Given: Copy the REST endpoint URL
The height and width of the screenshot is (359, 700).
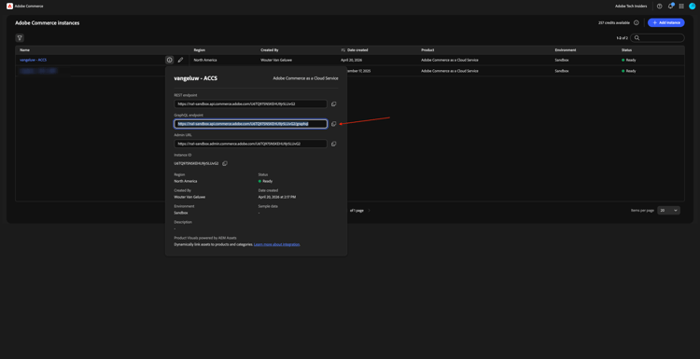Looking at the screenshot, I should tap(333, 104).
